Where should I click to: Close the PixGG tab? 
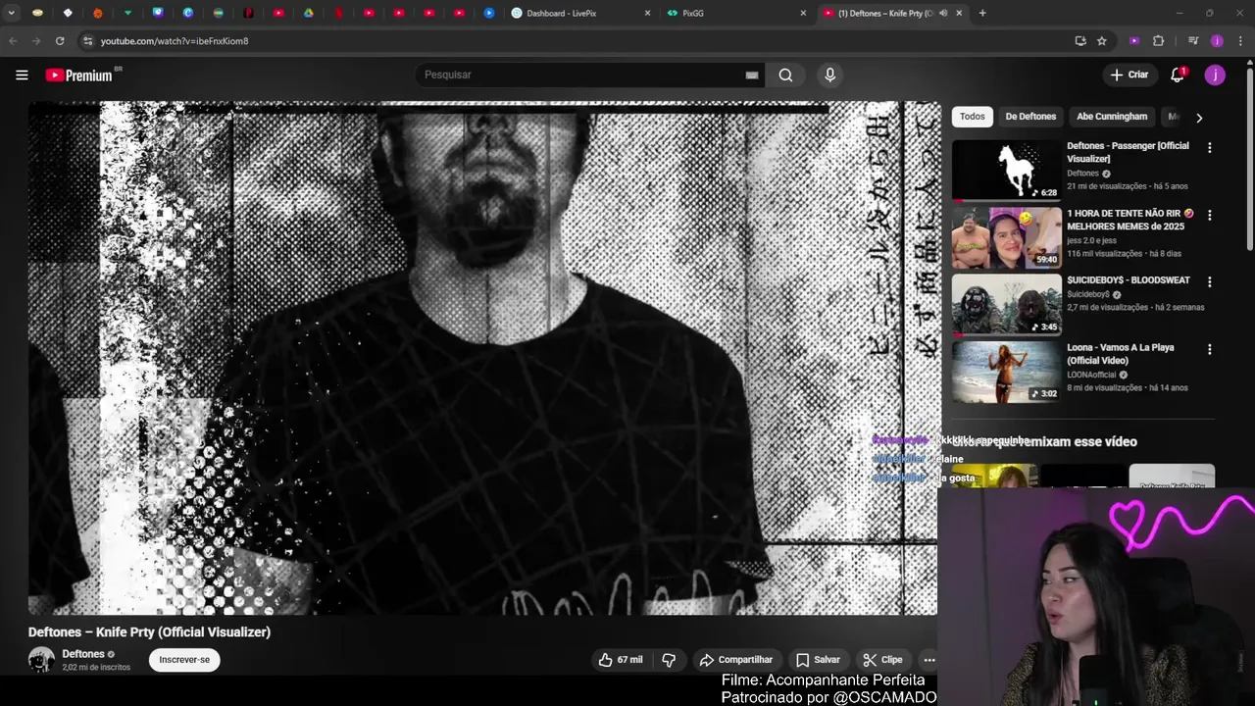pyautogui.click(x=803, y=13)
